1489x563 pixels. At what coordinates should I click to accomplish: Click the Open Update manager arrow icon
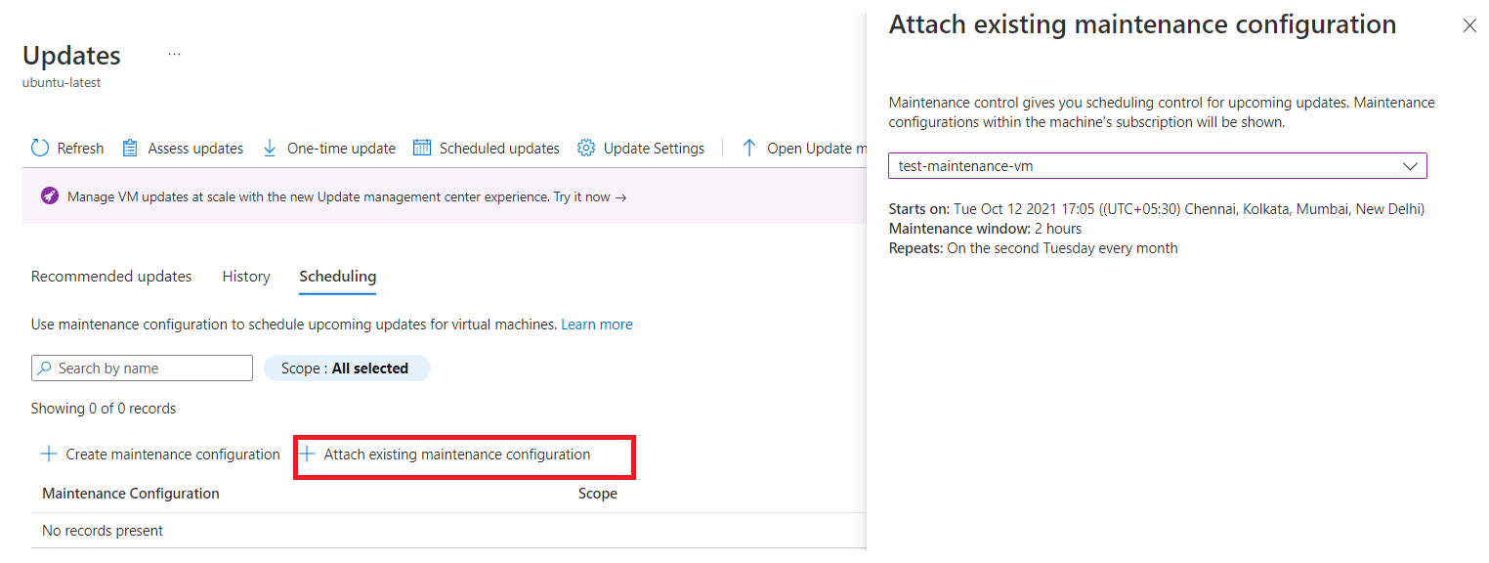(748, 147)
